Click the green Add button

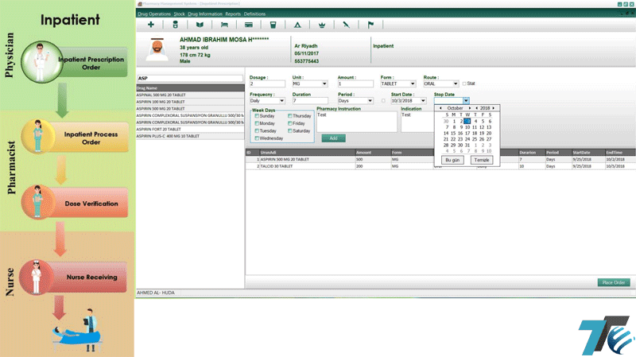pyautogui.click(x=333, y=138)
